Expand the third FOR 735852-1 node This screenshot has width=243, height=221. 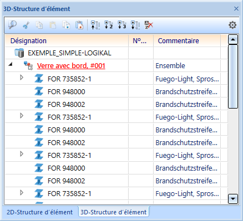coord(22,154)
